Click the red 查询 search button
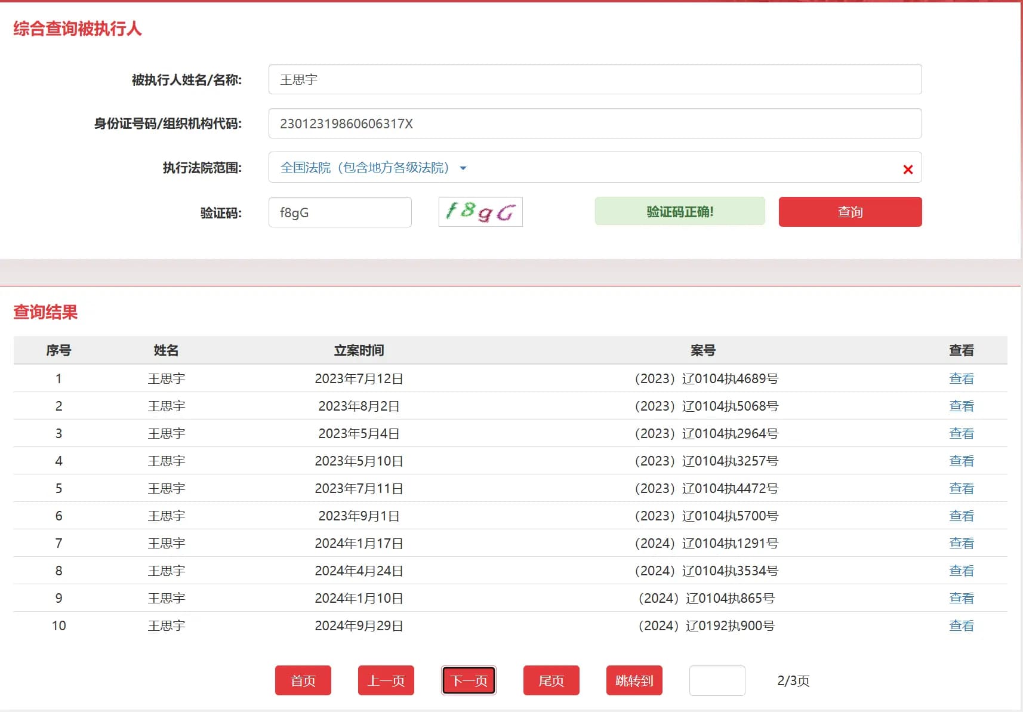1023x712 pixels. (849, 212)
